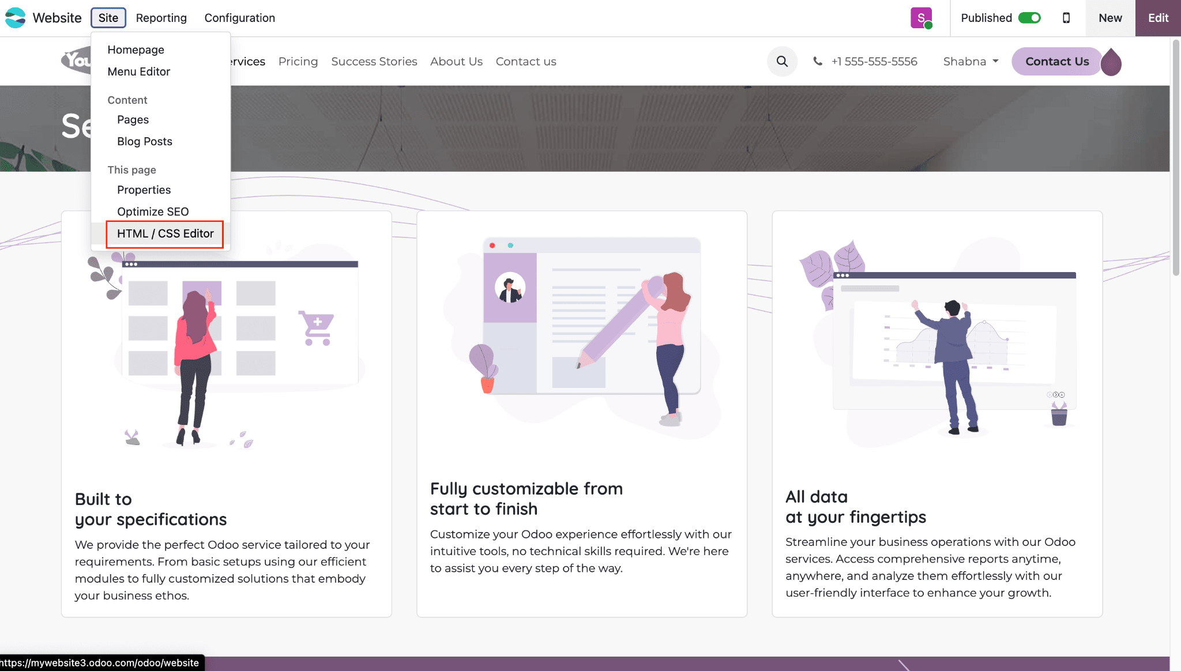This screenshot has height=671, width=1181.
Task: Choose Optimize SEO from Site menu
Action: pyautogui.click(x=153, y=212)
